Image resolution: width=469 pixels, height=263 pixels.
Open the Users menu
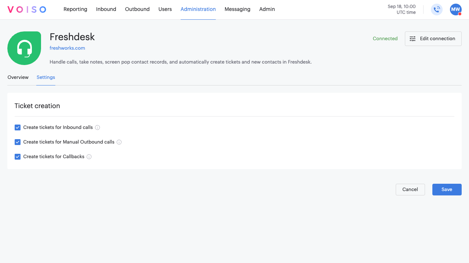coord(165,9)
